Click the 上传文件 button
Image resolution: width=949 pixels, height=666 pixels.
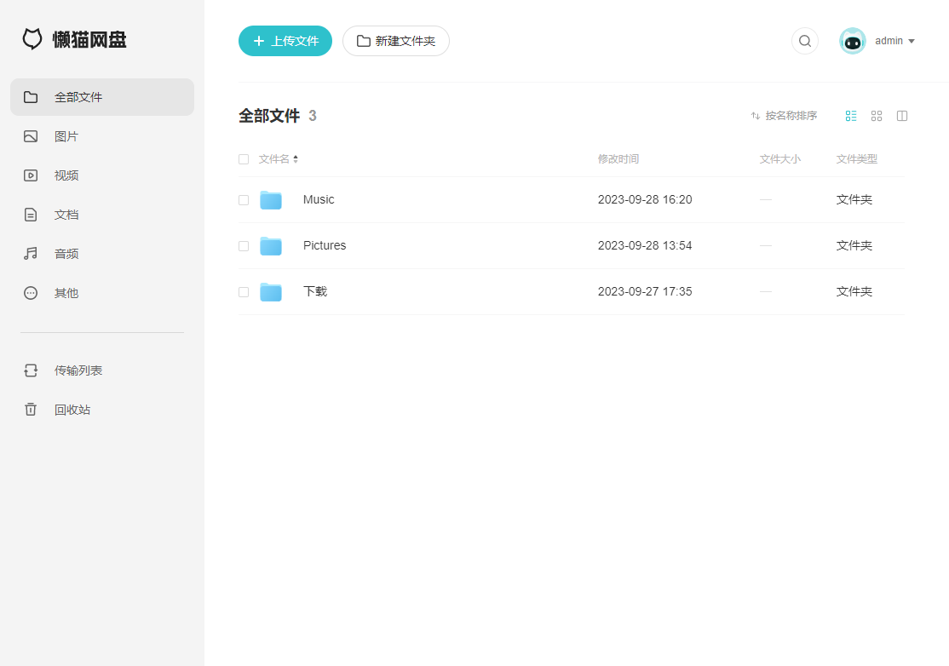pos(285,41)
